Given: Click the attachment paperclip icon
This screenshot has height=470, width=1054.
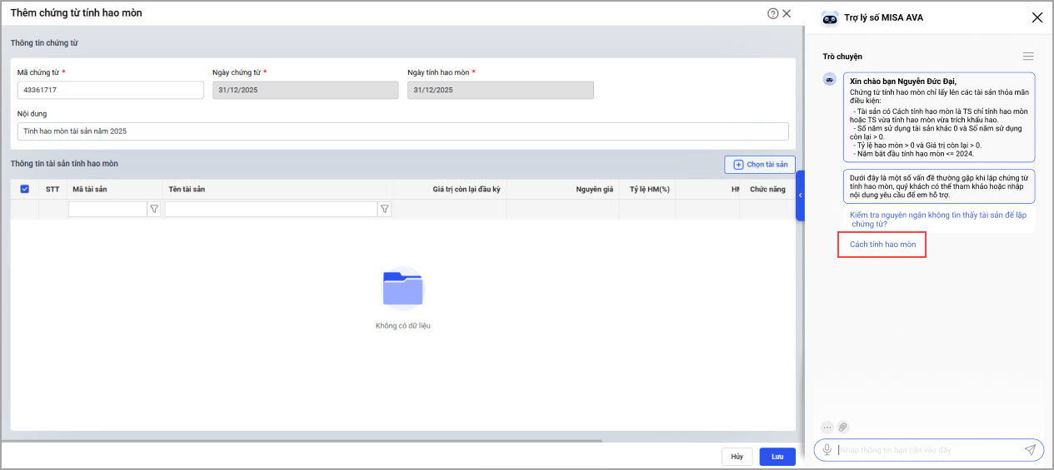Looking at the screenshot, I should coord(843,427).
